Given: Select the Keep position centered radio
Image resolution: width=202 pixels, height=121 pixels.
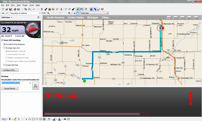Looking at the screenshot, I should click(7, 51).
